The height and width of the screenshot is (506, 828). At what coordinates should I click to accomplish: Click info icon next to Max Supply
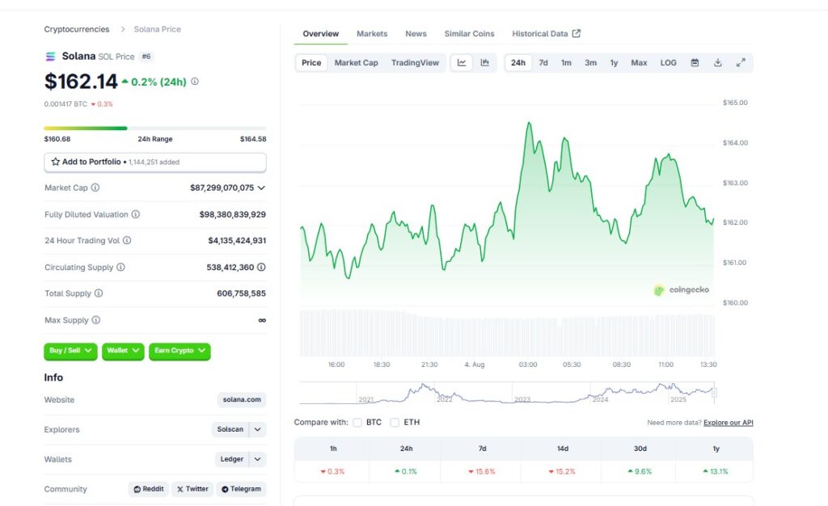pos(95,320)
